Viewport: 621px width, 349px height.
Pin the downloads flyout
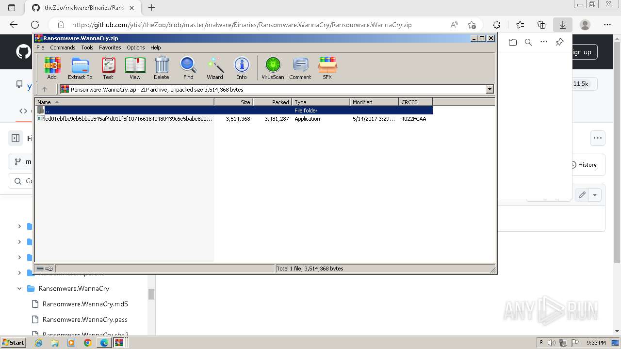559,42
